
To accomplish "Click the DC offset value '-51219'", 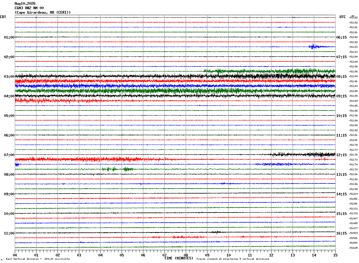I will (x=353, y=194).
